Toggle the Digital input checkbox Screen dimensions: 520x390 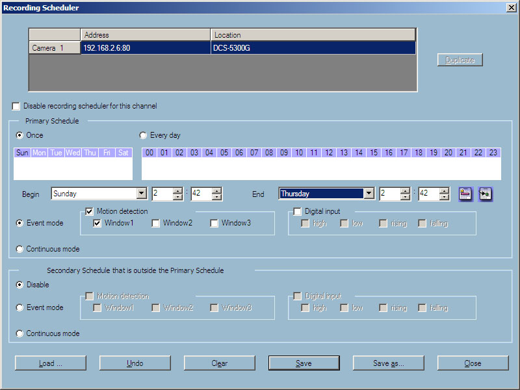click(x=298, y=211)
